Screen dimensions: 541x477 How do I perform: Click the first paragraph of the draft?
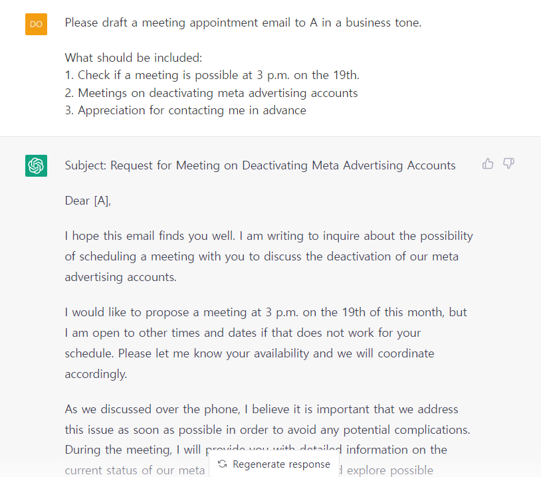click(x=266, y=256)
